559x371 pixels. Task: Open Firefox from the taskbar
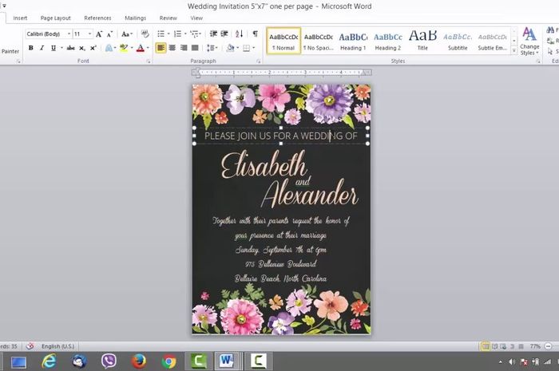139,361
